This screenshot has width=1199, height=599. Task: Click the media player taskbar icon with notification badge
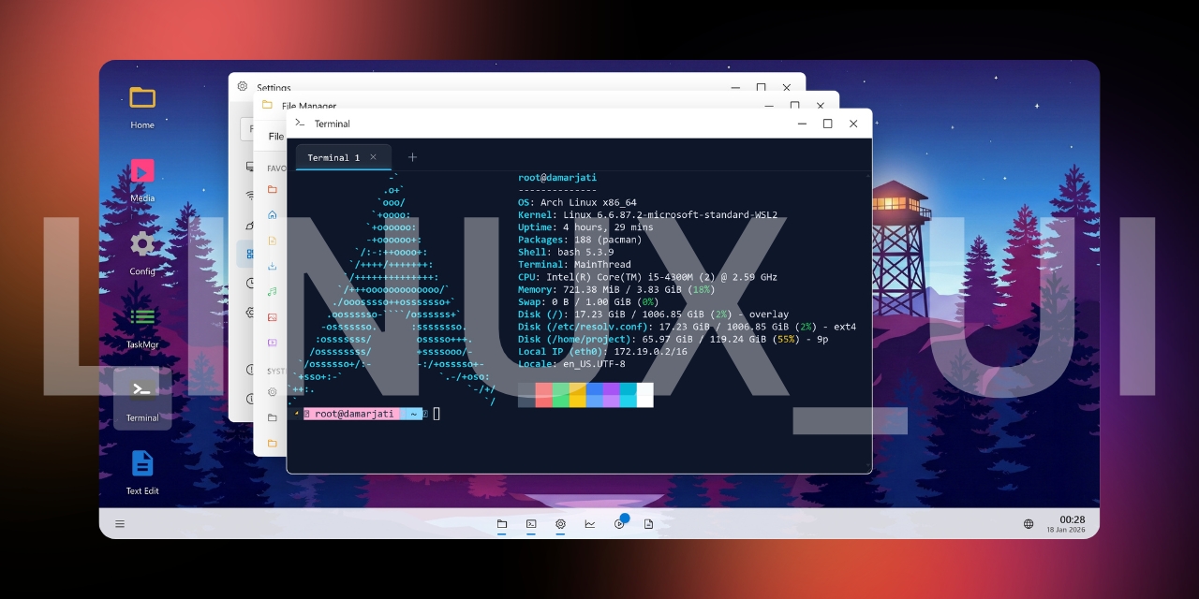(619, 524)
